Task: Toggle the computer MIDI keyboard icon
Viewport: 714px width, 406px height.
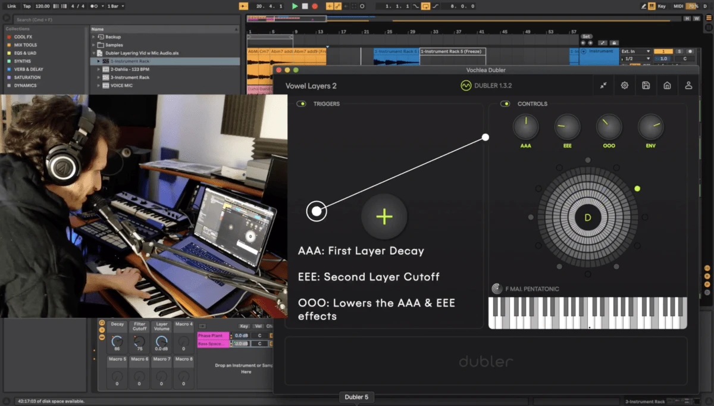Action: 652,6
